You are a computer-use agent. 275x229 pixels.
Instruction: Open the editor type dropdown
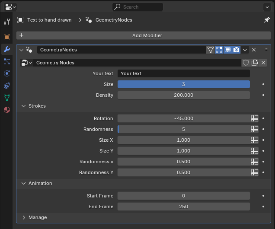coord(10,7)
